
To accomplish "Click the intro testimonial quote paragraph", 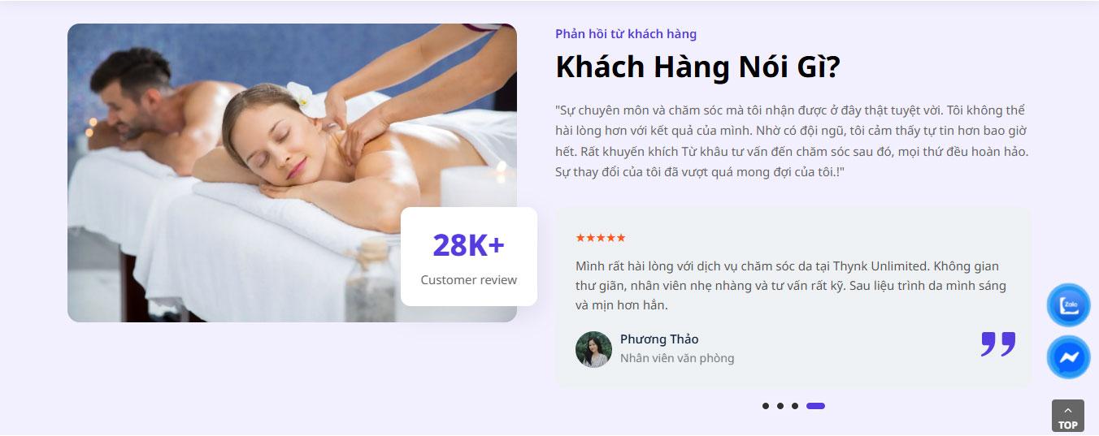I will (x=793, y=141).
